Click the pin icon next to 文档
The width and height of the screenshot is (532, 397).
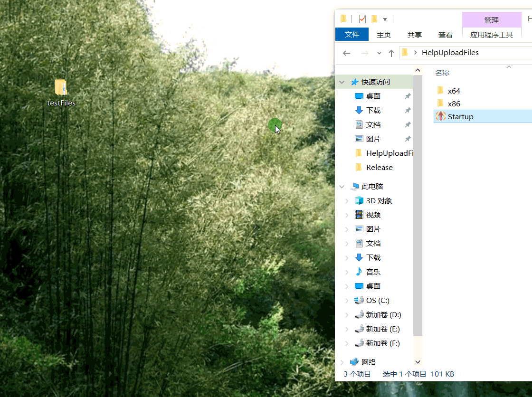pos(408,124)
